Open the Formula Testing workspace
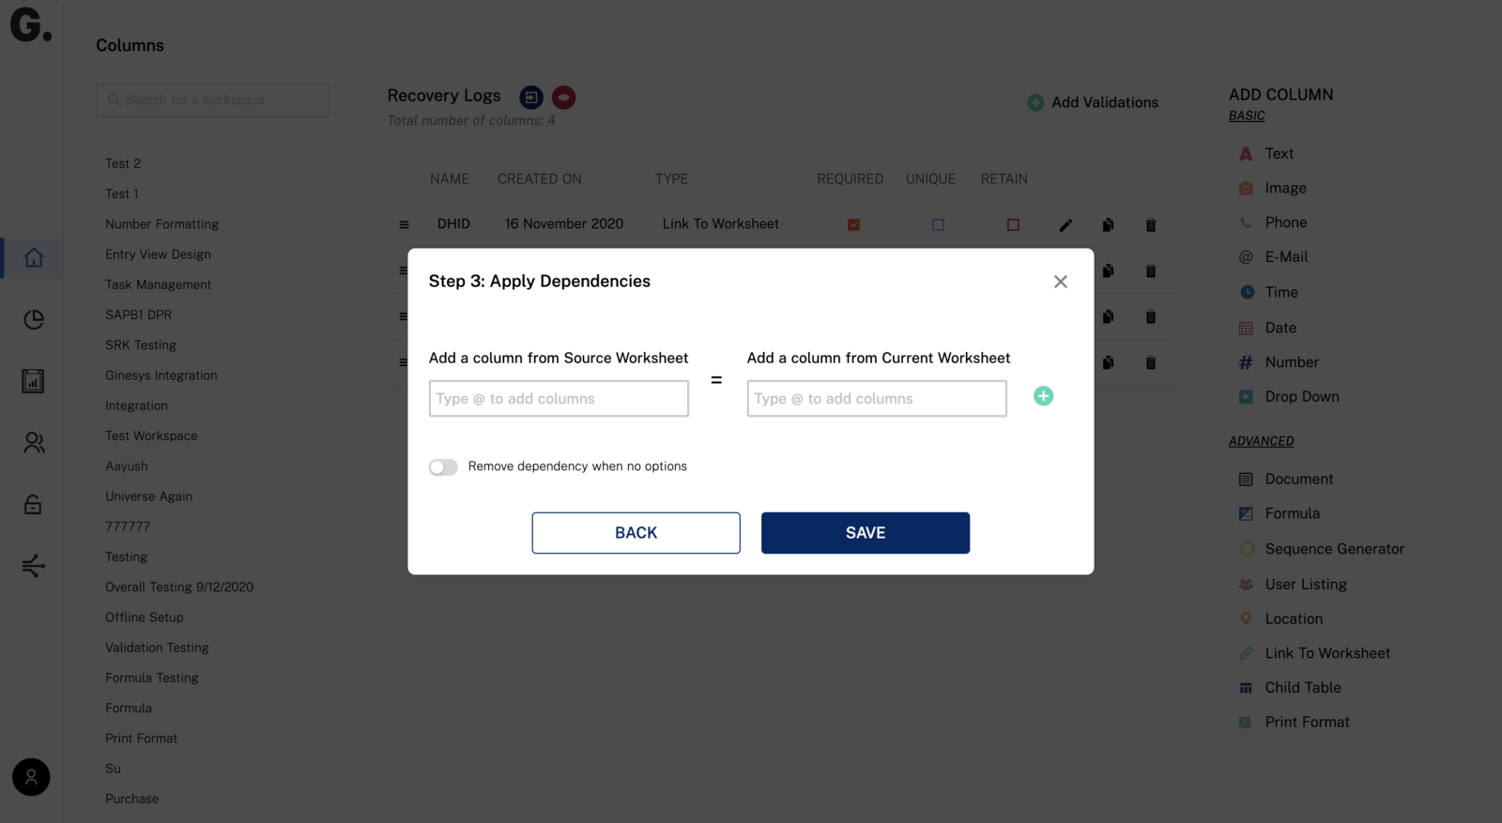The width and height of the screenshot is (1502, 823). click(x=152, y=678)
